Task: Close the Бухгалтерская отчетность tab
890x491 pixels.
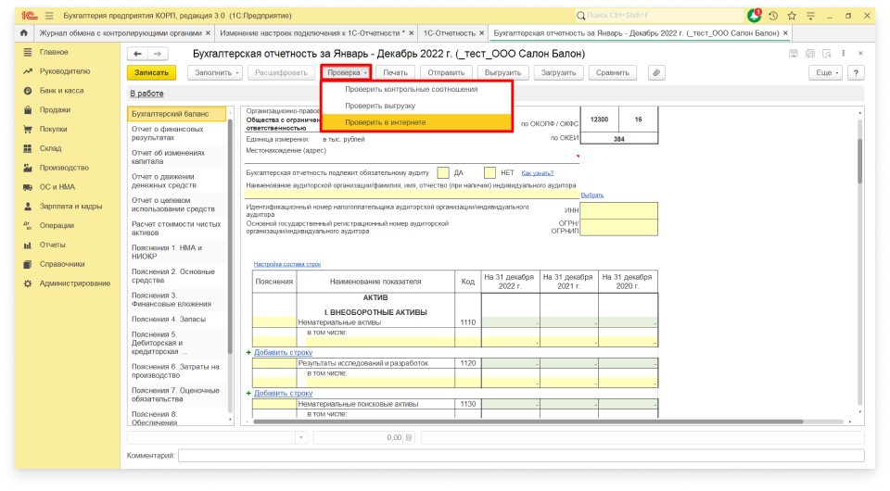Action: coord(785,32)
